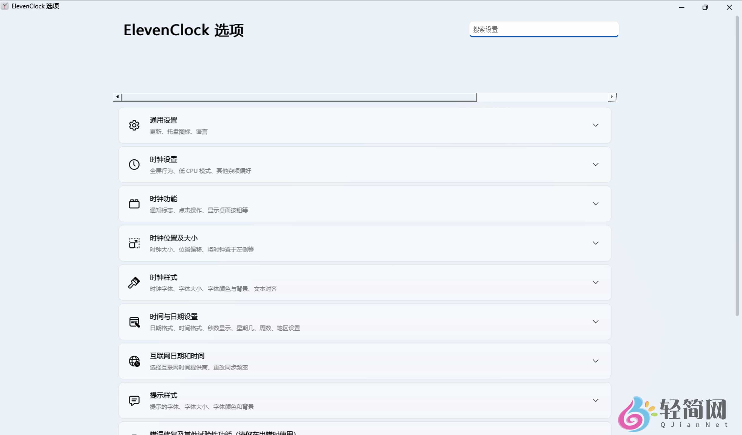The height and width of the screenshot is (435, 742).
Task: Click the gear icon for 通用设置
Action: point(134,125)
